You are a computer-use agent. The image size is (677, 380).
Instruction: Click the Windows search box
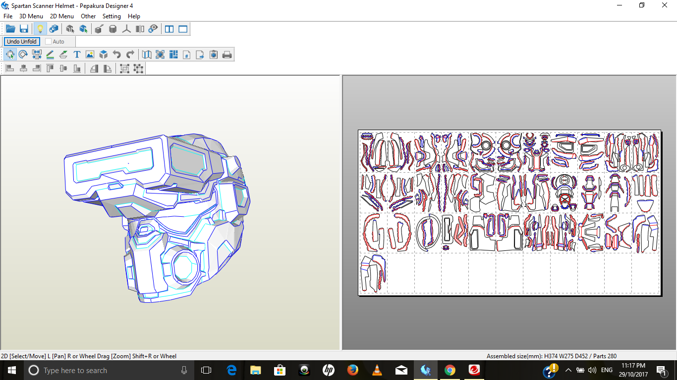tap(109, 370)
